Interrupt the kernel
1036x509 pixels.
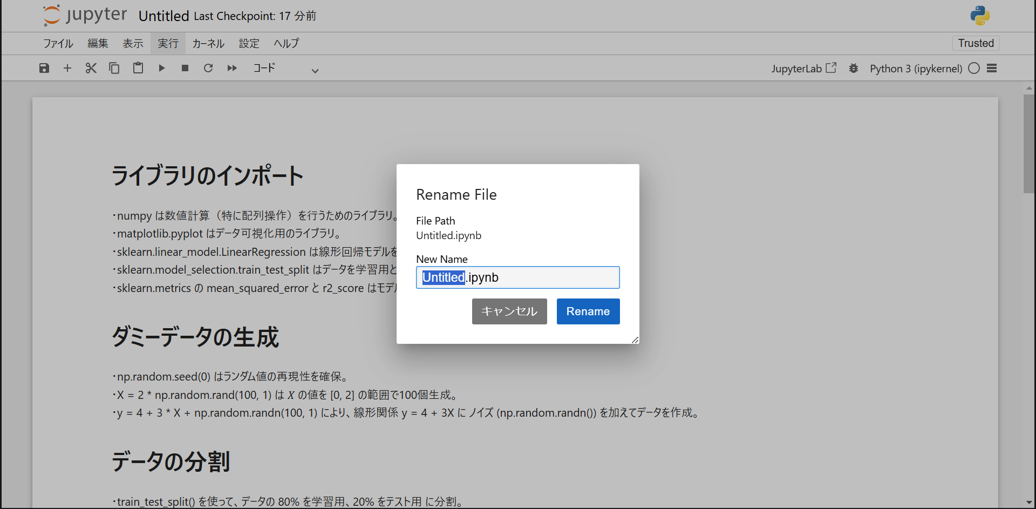click(185, 68)
